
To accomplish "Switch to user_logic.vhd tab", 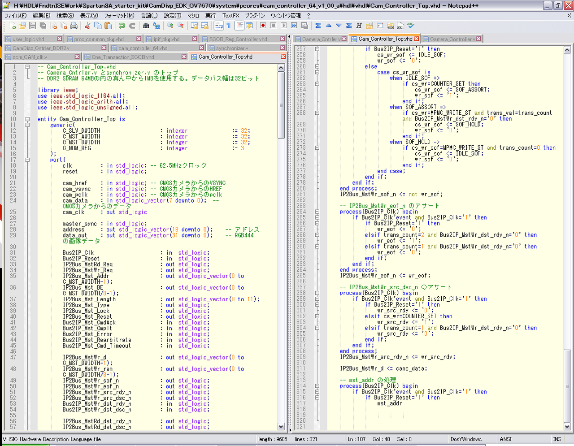I will coord(34,39).
